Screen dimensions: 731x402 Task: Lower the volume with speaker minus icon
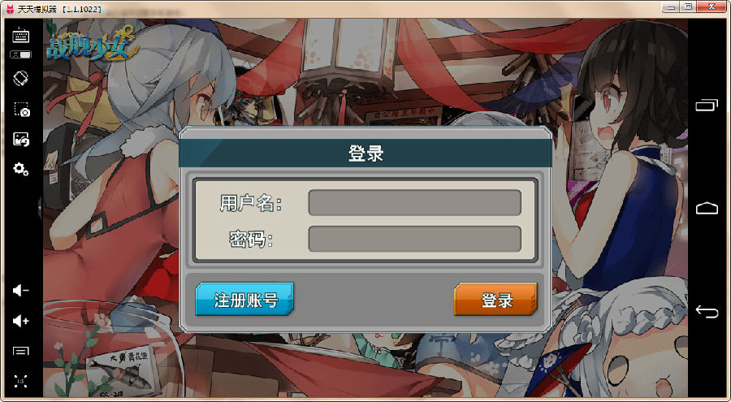click(x=21, y=291)
